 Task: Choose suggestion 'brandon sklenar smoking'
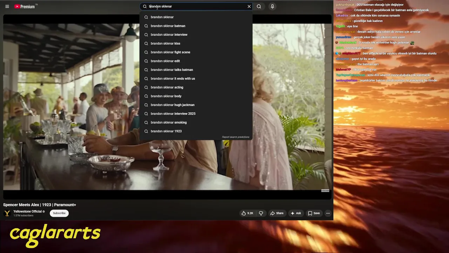(x=196, y=122)
